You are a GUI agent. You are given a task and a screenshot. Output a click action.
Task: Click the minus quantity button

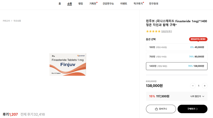point(193,86)
